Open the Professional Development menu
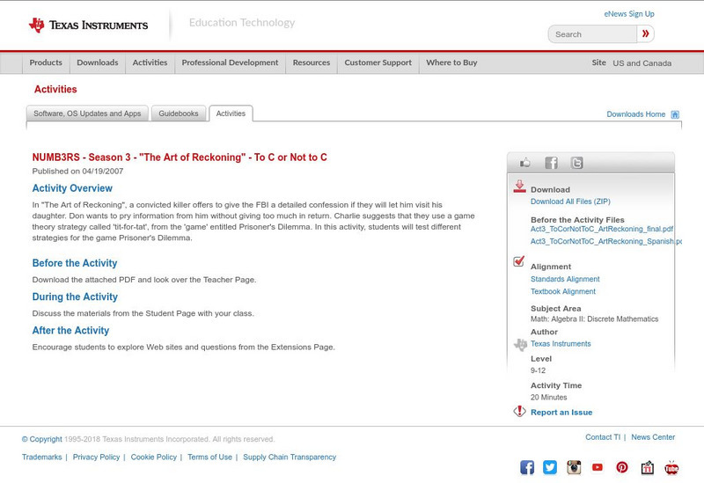This screenshot has height=483, width=704. 230,62
